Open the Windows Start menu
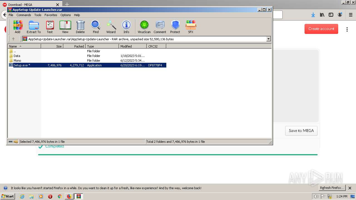Viewport: 356px width, 200px height. click(x=8, y=196)
